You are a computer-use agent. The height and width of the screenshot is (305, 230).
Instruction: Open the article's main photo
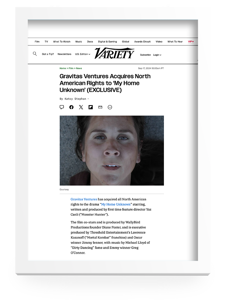click(x=112, y=151)
